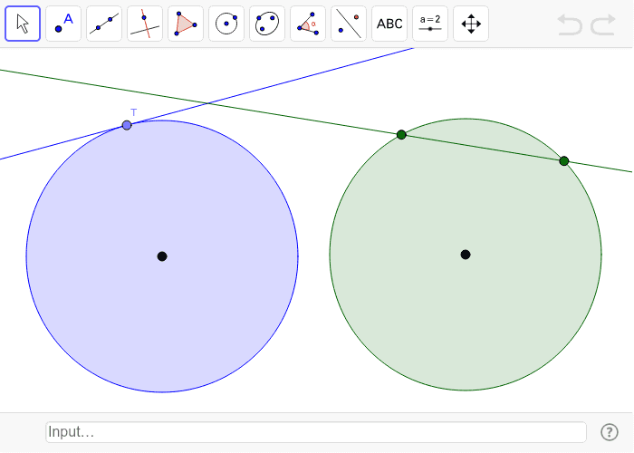Select tangent point T on blue circle
This screenshot has width=634, height=453.
pyautogui.click(x=127, y=125)
